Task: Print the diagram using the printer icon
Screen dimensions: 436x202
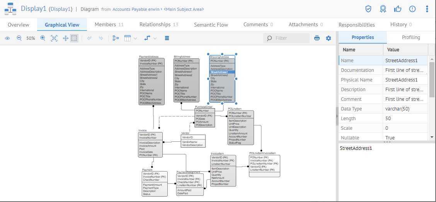Action: (317, 38)
